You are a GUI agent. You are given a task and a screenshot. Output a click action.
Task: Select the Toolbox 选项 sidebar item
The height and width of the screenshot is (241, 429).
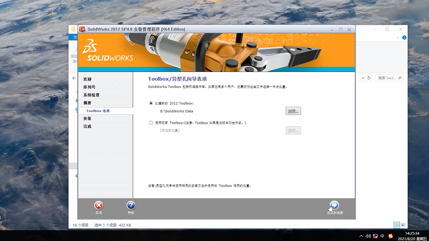98,111
